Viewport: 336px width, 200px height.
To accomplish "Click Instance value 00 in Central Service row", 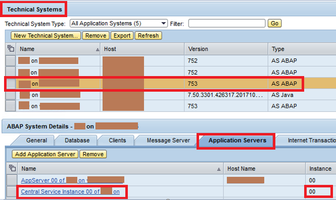I will point(312,191).
